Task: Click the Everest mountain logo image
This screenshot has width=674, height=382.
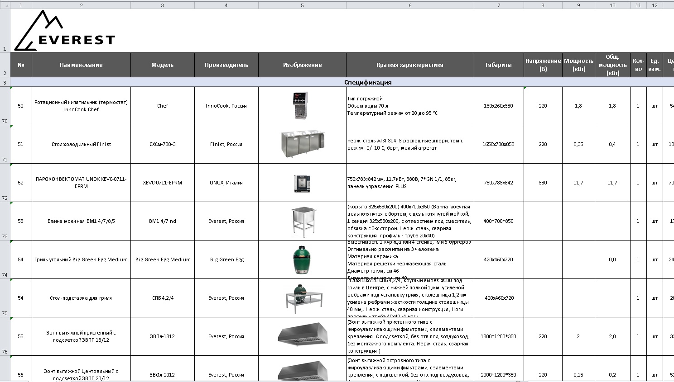Action: pos(64,30)
